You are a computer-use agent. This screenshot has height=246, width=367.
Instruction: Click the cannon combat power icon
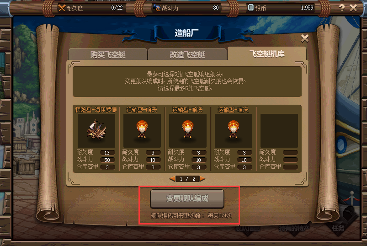pyautogui.click(x=157, y=8)
